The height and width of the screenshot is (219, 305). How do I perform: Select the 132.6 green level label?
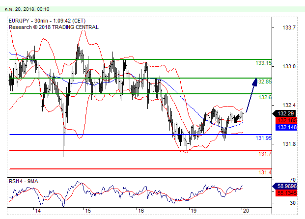(x=265, y=97)
